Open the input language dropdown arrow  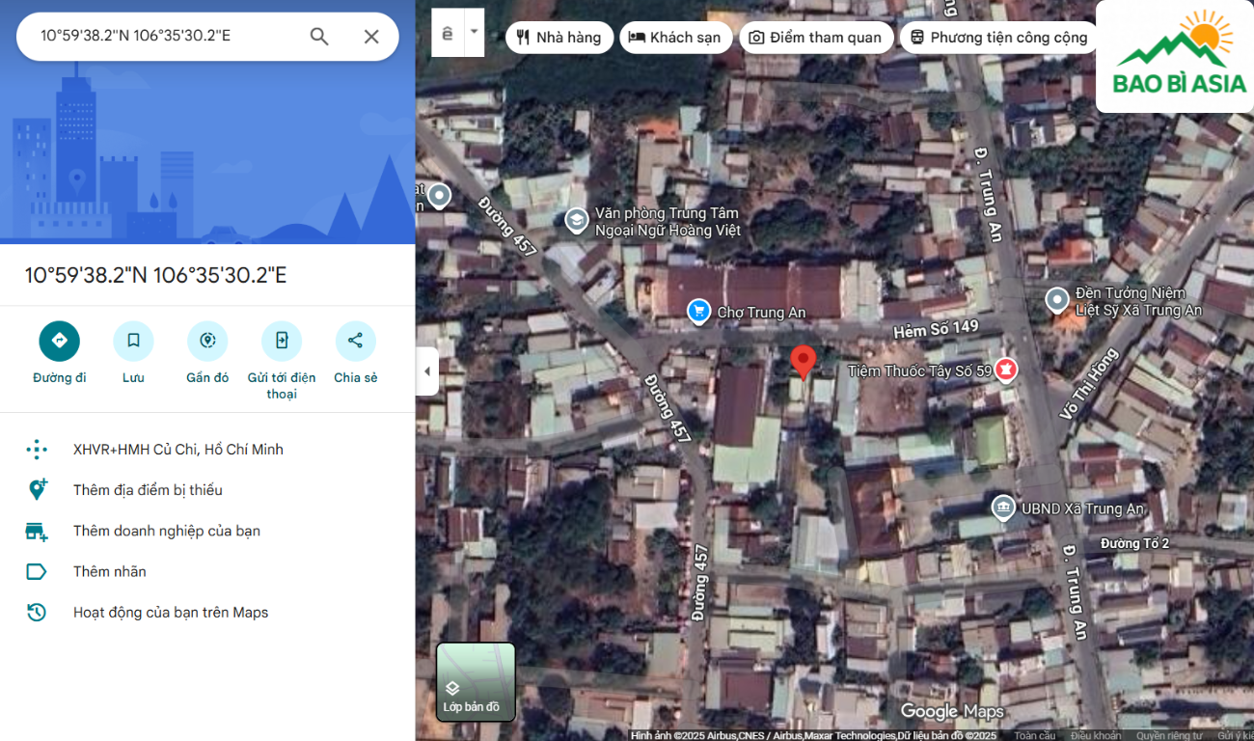[x=474, y=32]
